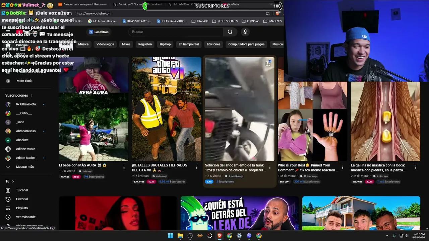429x241 pixels.
Task: Select the Videojuegos filter chip
Action: 105,44
